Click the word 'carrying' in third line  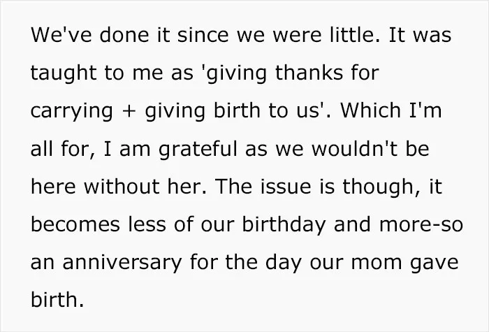tap(71, 112)
